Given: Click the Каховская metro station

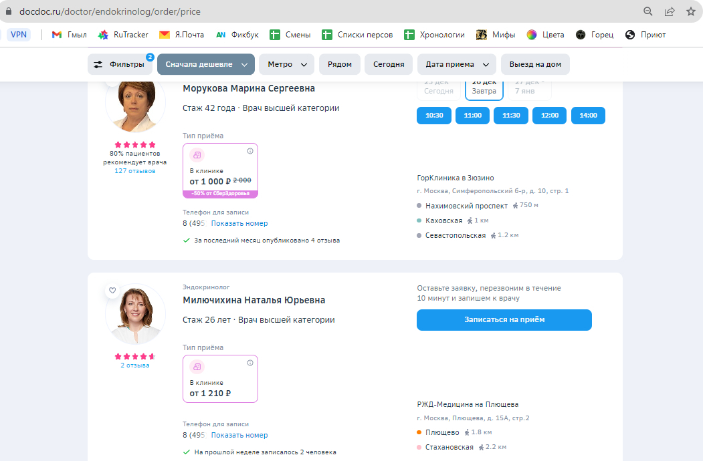Looking at the screenshot, I should tap(444, 220).
